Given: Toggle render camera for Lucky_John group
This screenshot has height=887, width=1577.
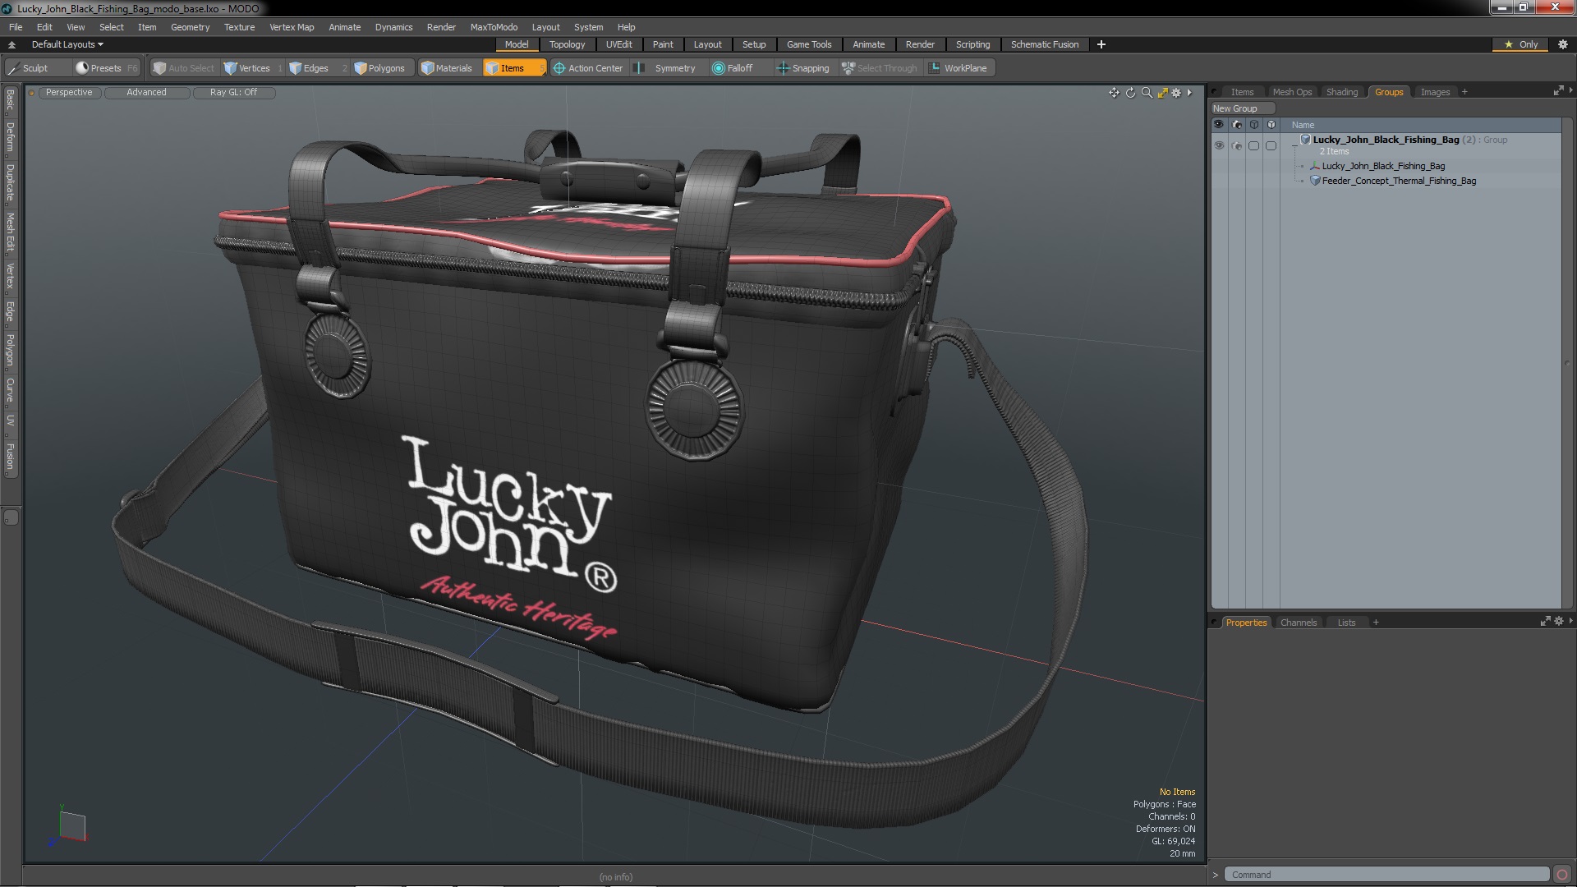Looking at the screenshot, I should click(x=1236, y=145).
